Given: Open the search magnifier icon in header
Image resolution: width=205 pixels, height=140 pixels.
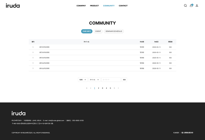Looking at the screenshot, I should tap(185, 6).
